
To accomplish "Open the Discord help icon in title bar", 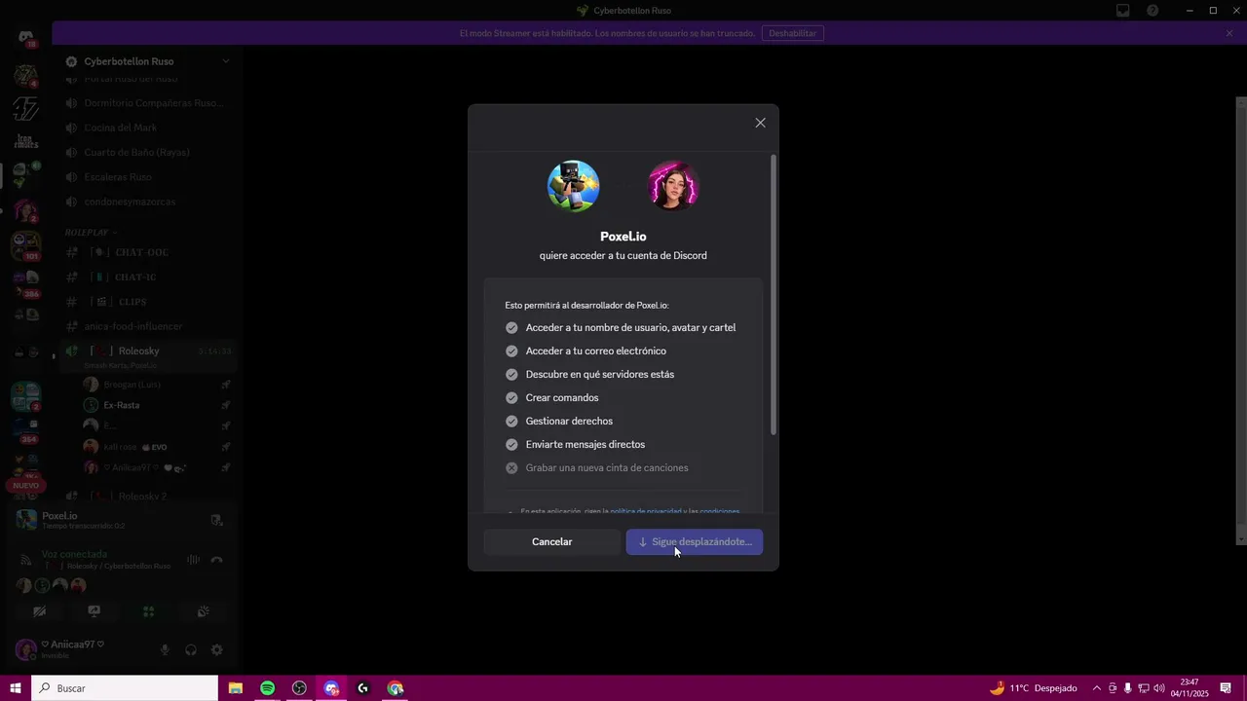I will point(1153,11).
